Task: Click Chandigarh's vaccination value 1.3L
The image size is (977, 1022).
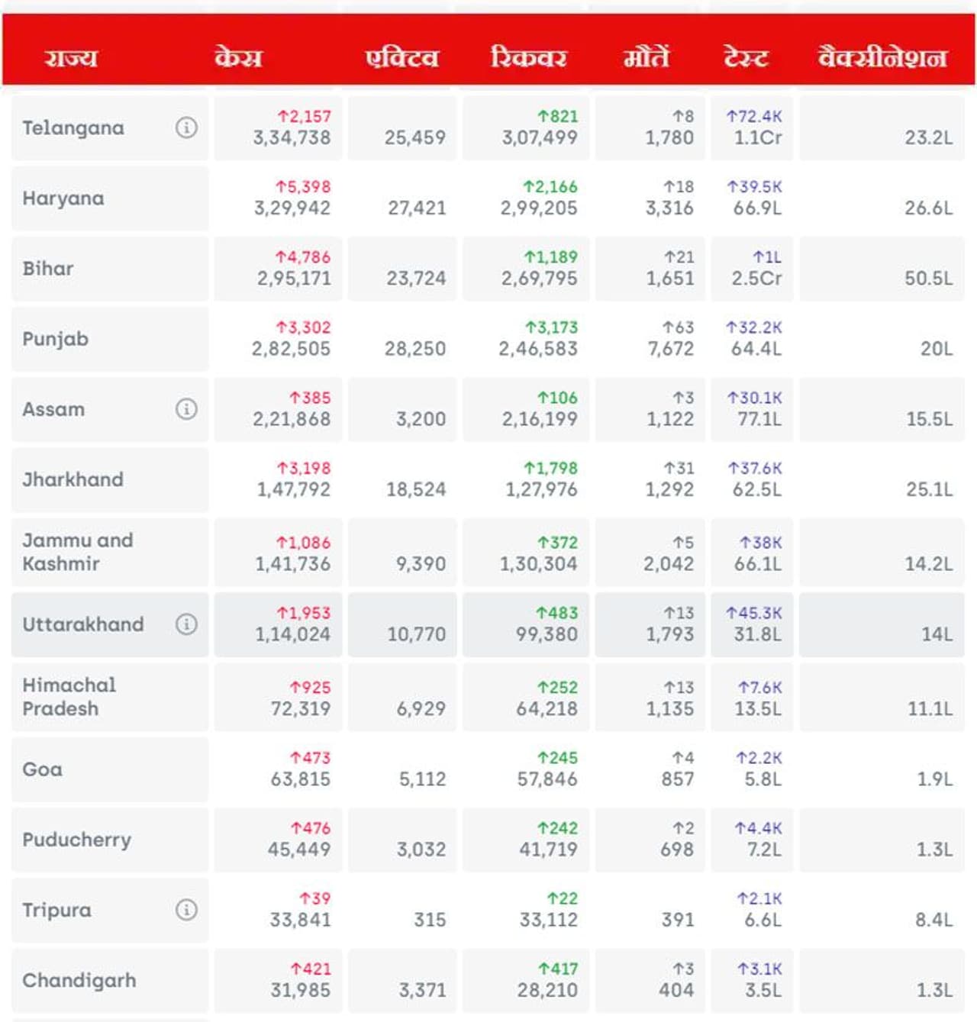Action: pos(934,990)
